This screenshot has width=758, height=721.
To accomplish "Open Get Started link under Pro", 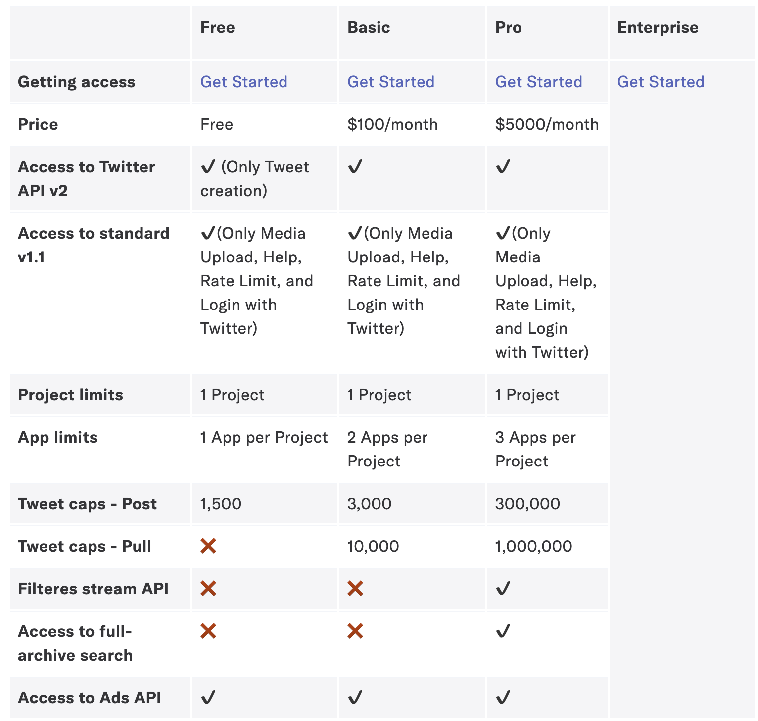I will click(x=538, y=82).
